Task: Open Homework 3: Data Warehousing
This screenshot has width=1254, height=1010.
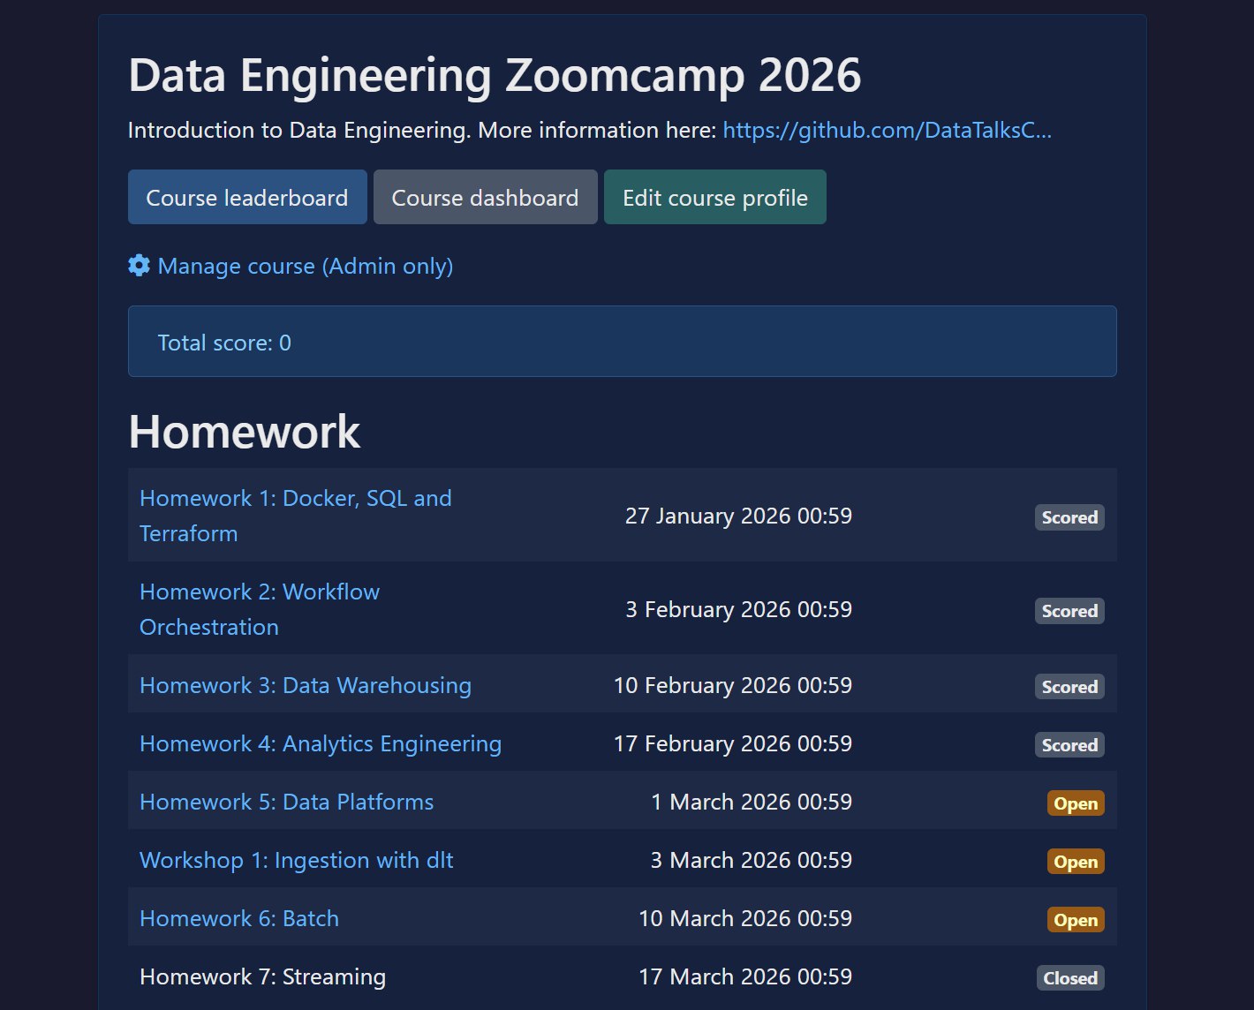Action: pos(305,685)
